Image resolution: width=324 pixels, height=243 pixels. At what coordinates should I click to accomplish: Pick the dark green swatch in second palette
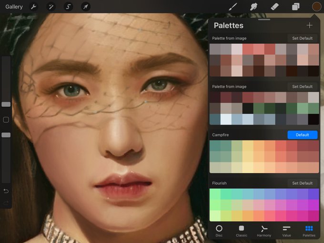coord(270,109)
